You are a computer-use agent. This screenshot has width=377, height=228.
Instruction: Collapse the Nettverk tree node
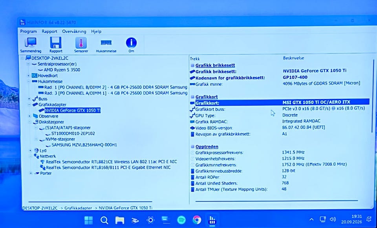coord(31,156)
